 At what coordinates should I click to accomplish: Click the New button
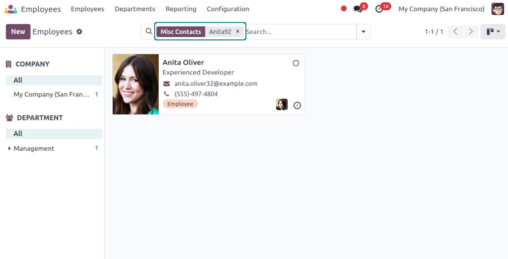(18, 32)
